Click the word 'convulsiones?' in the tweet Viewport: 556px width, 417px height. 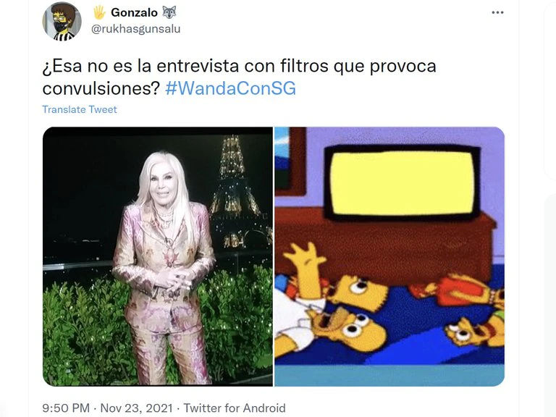pyautogui.click(x=101, y=88)
